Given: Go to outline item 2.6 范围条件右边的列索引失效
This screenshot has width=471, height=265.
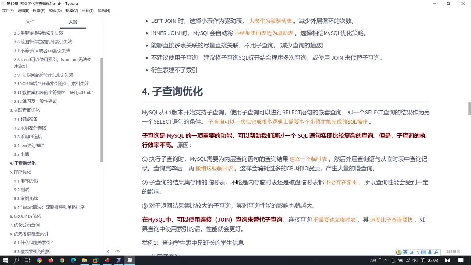Looking at the screenshot, I should (43, 42).
